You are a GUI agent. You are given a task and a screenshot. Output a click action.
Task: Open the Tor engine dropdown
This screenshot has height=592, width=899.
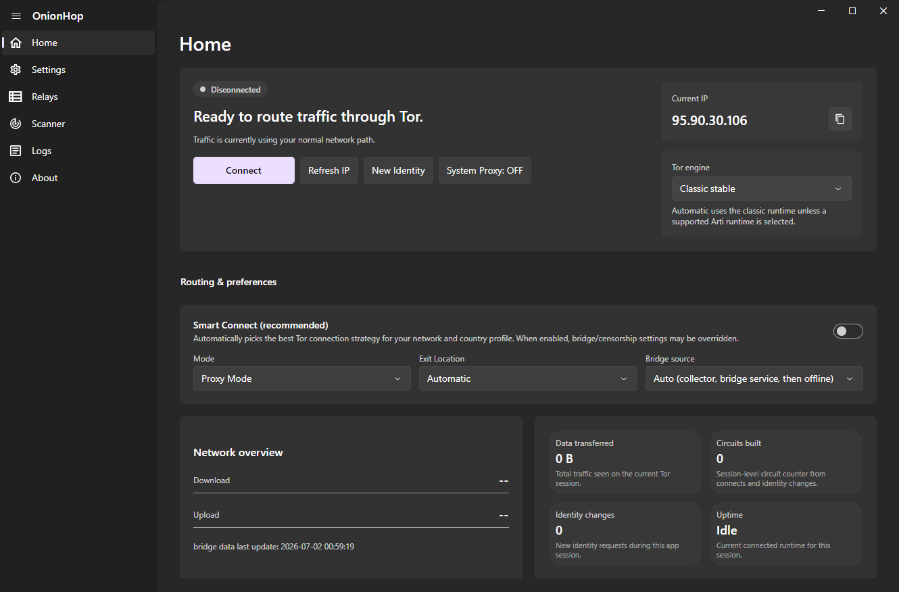(761, 189)
